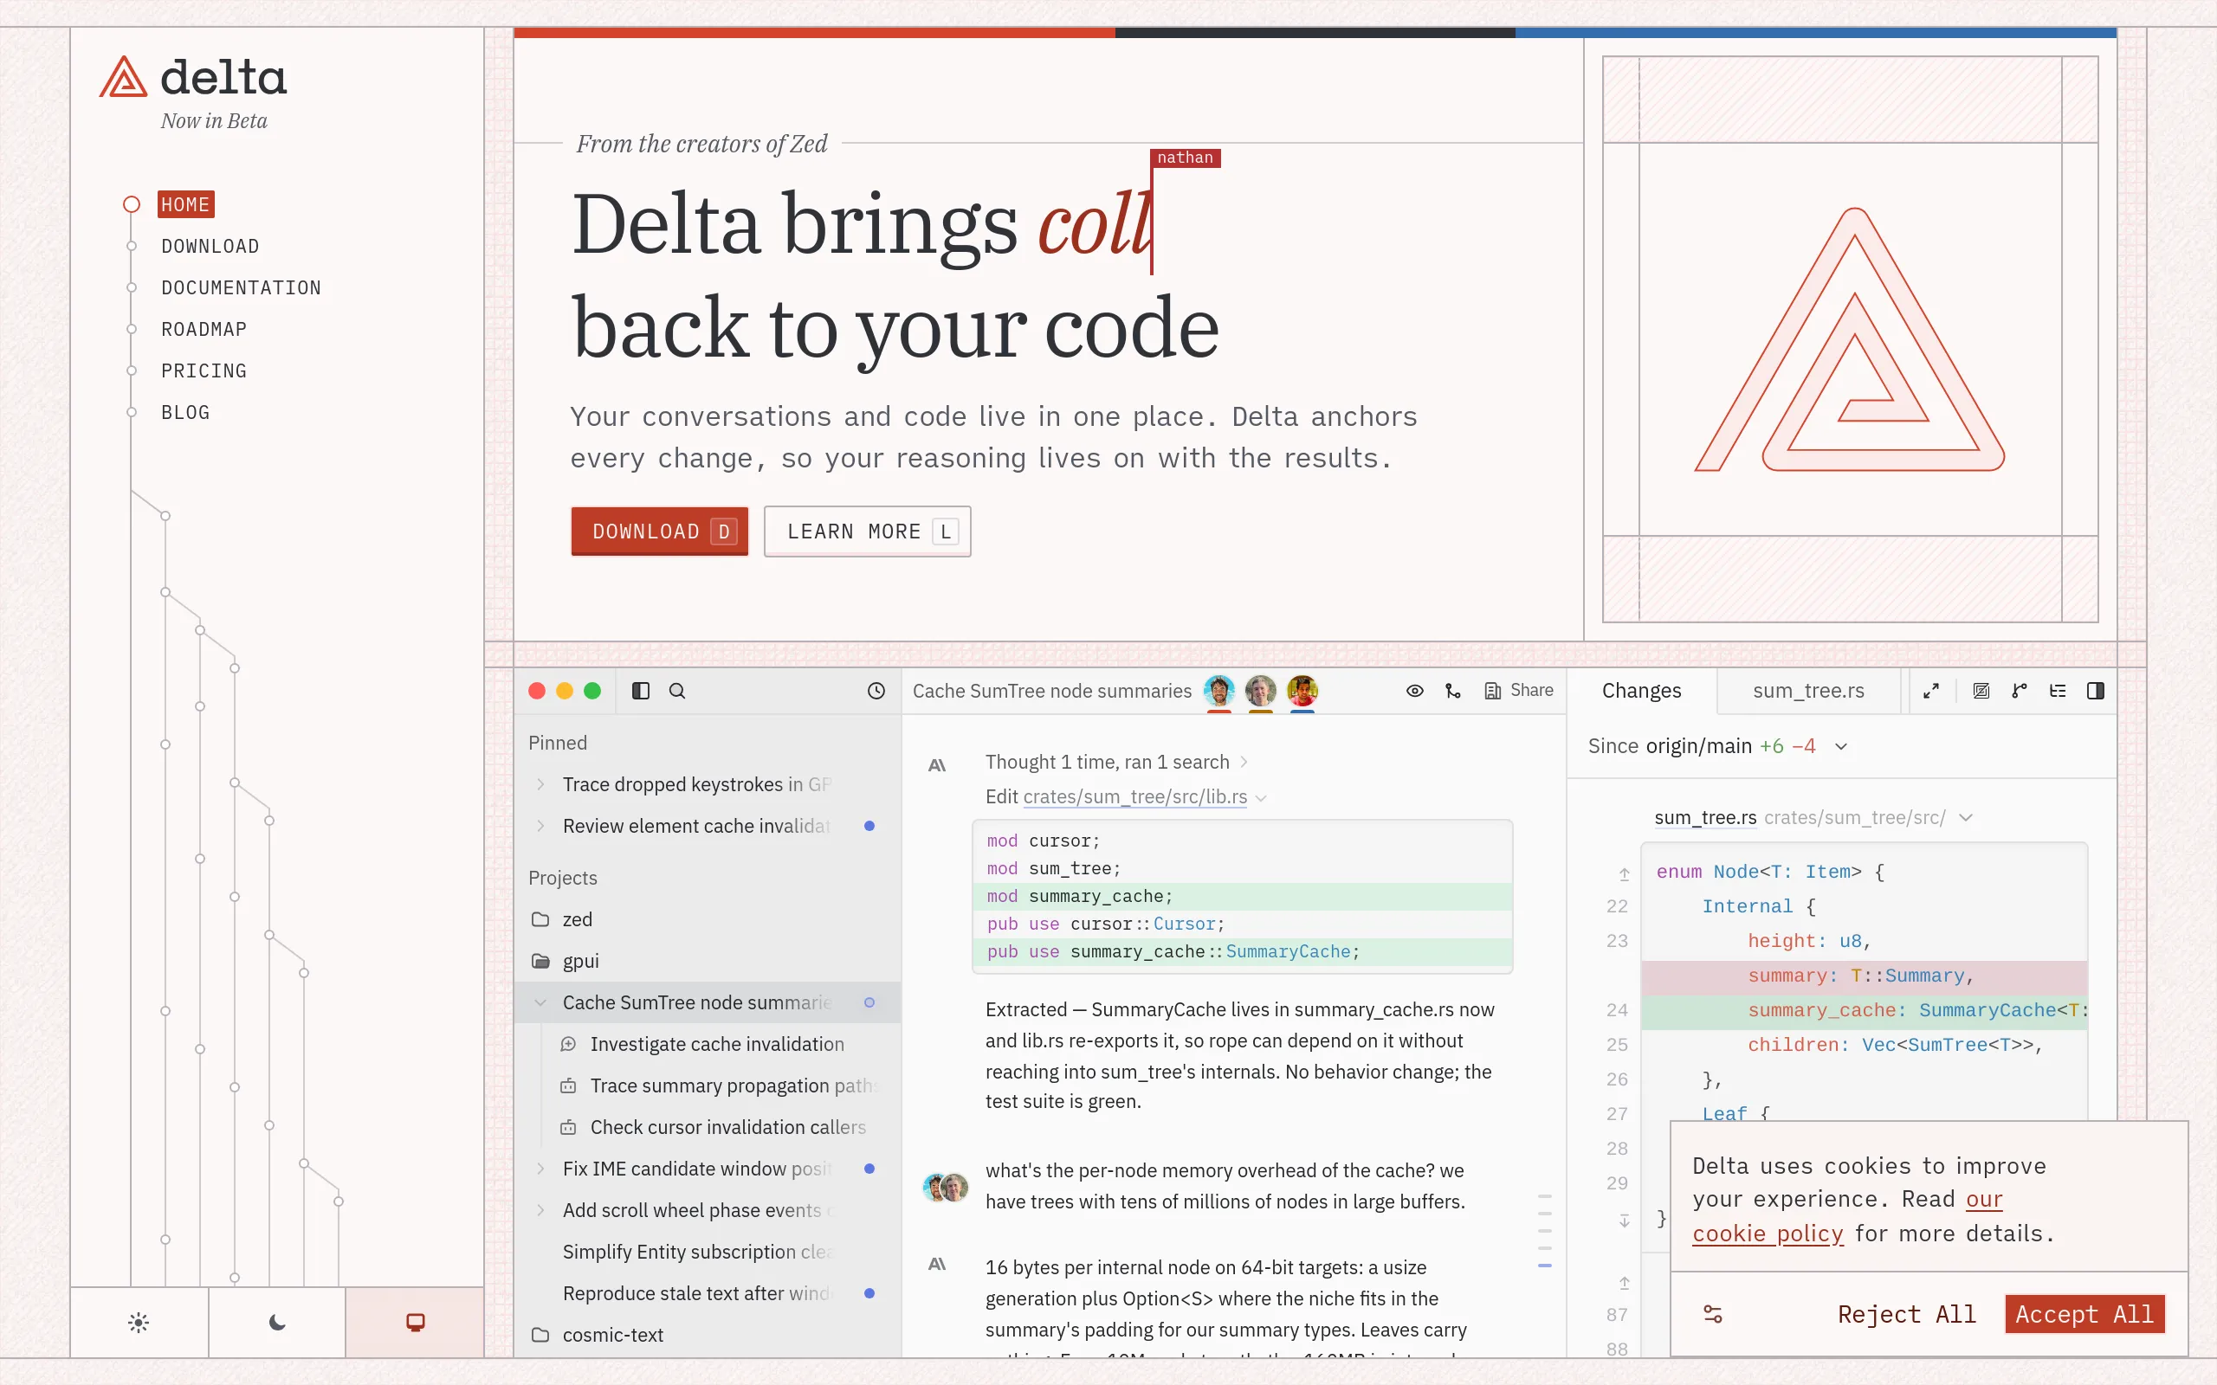This screenshot has height=1385, width=2217.
Task: Expand Review element cache invalidation thread
Action: (540, 825)
